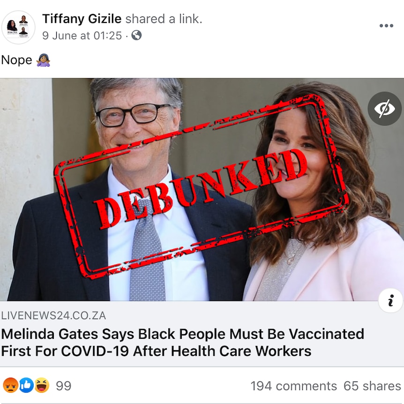This screenshot has width=404, height=404.
Task: Click the LIVENEWS24.CO.ZA source domain
Action: (53, 315)
